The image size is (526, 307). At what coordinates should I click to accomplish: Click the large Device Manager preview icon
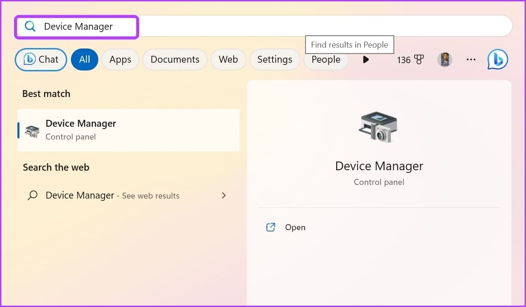379,127
